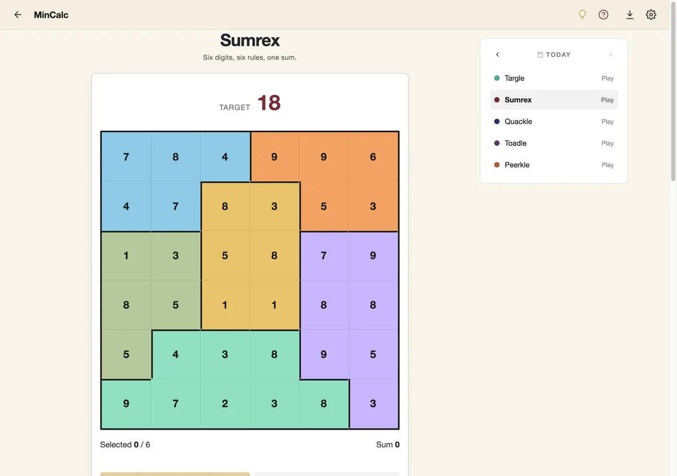The image size is (677, 476).
Task: Click Play next to Peerkle
Action: tap(608, 165)
